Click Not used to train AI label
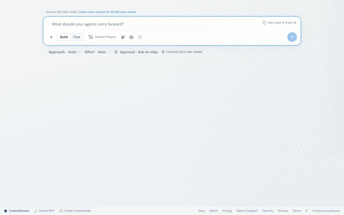This screenshot has width=344, height=215. (x=282, y=23)
